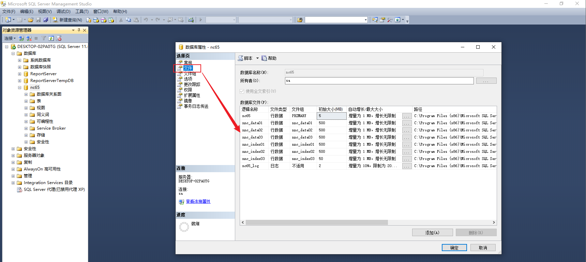Open the 文件(F) menu
The image size is (586, 262).
point(9,12)
